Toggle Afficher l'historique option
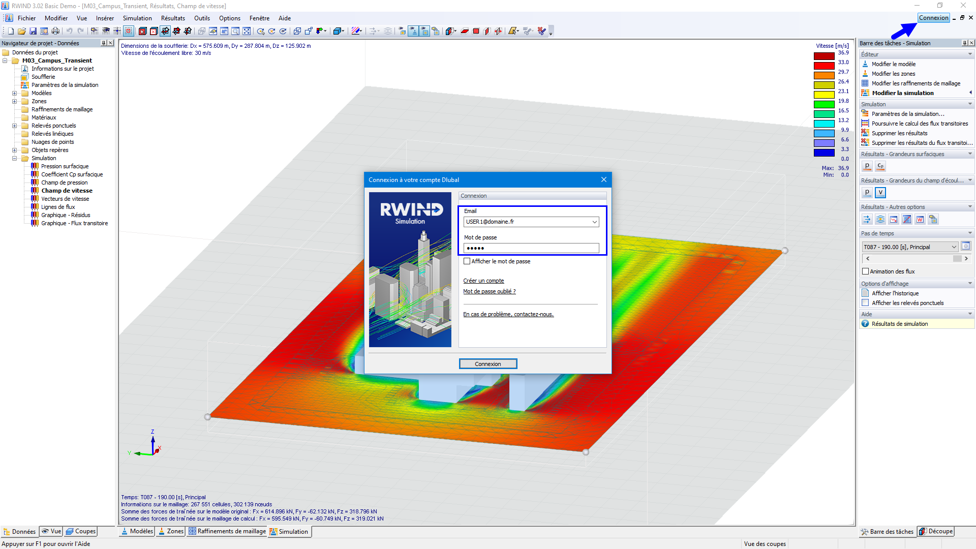 [x=865, y=293]
